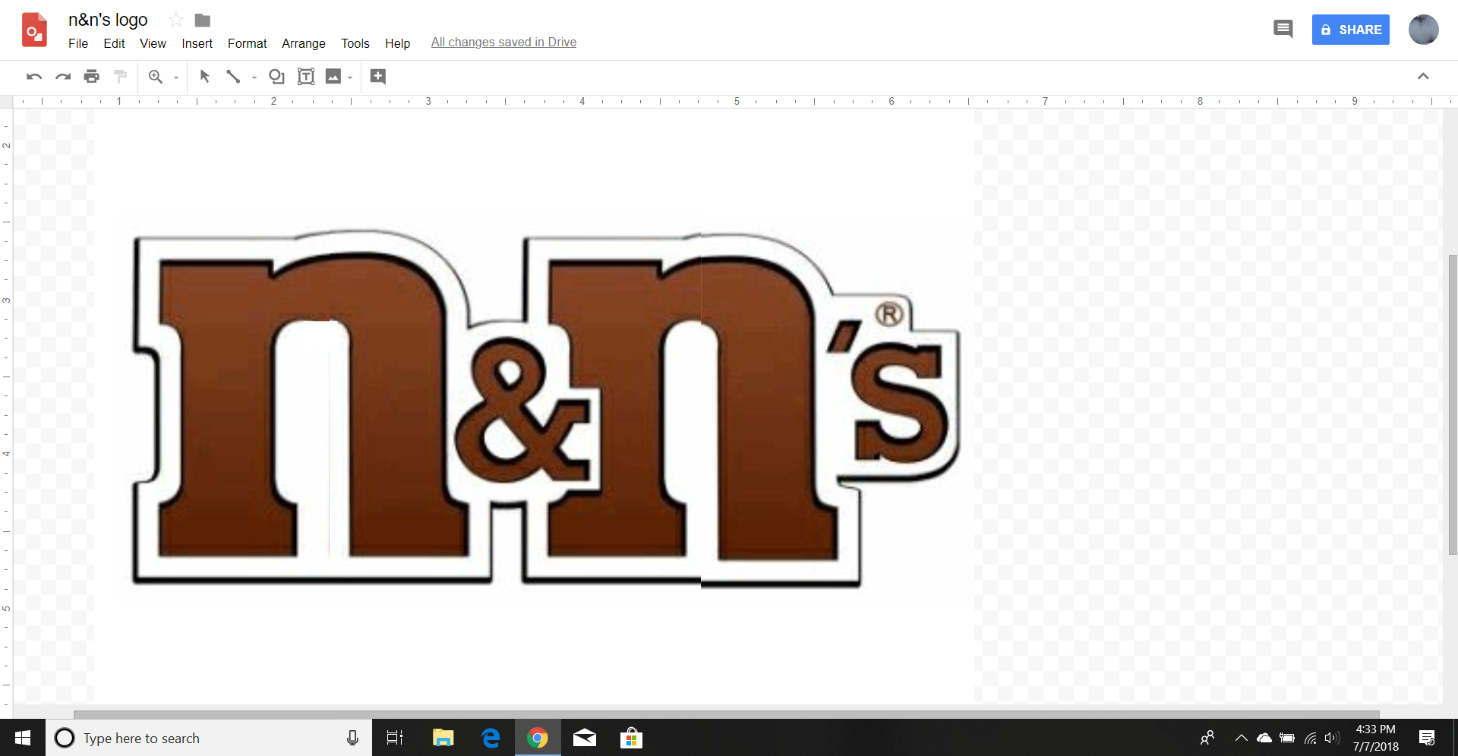Open the Wi-Fi network tray icon
The width and height of the screenshot is (1458, 756).
(1311, 738)
